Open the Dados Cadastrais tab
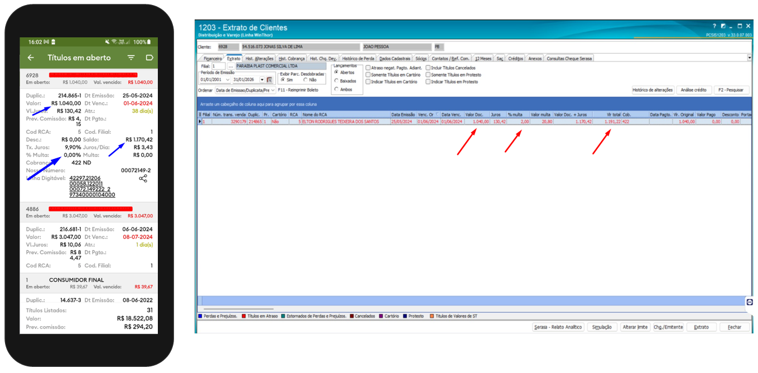 [x=395, y=59]
